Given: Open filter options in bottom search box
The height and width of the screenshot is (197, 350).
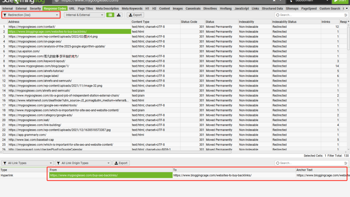Looking at the screenshot, I should coord(346,163).
